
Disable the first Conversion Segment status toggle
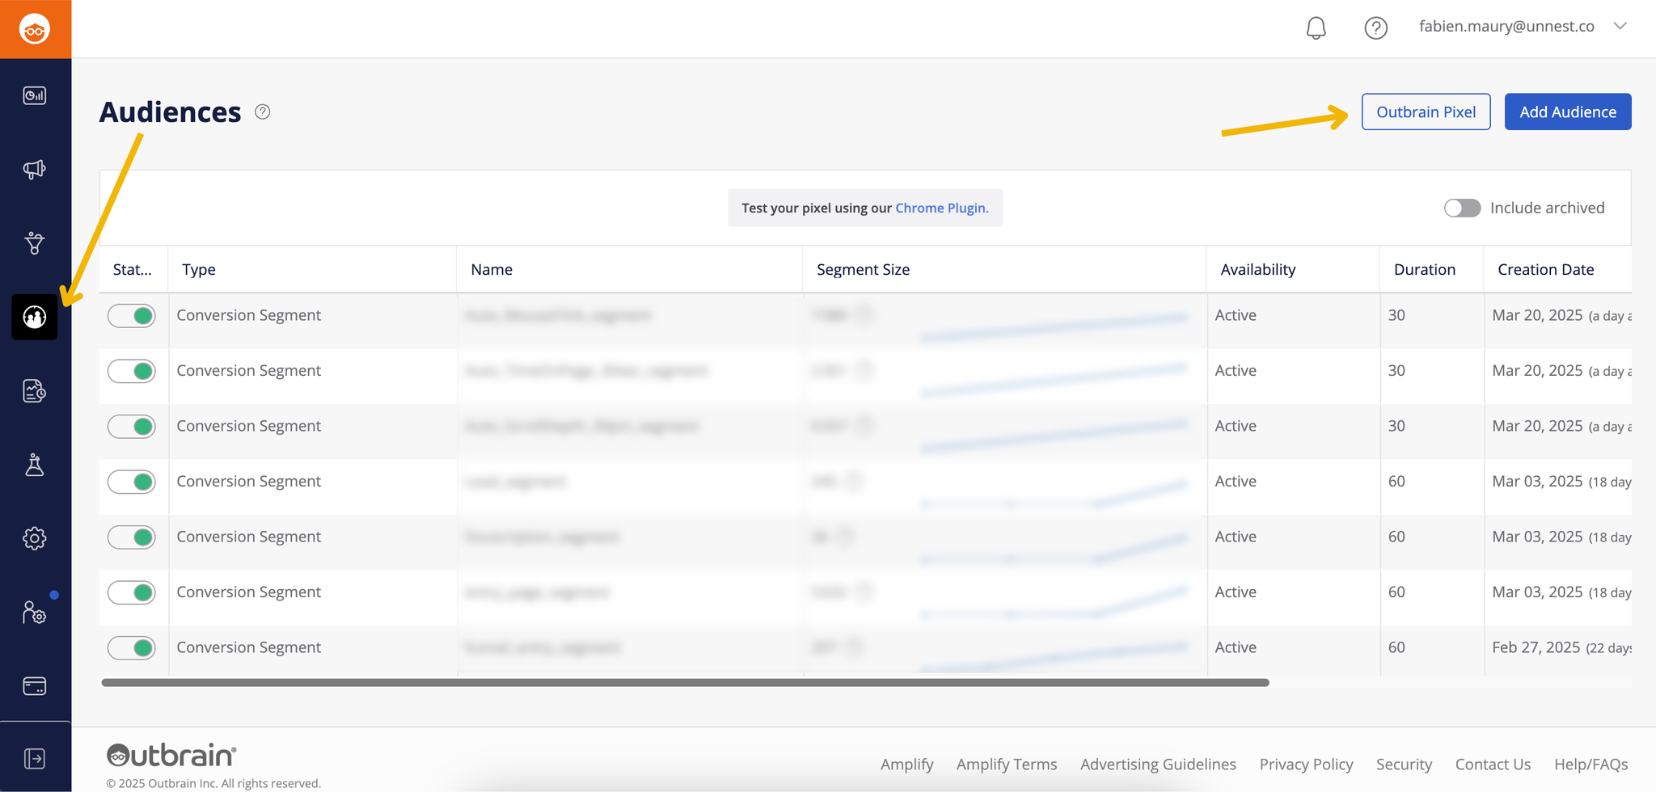tap(132, 315)
